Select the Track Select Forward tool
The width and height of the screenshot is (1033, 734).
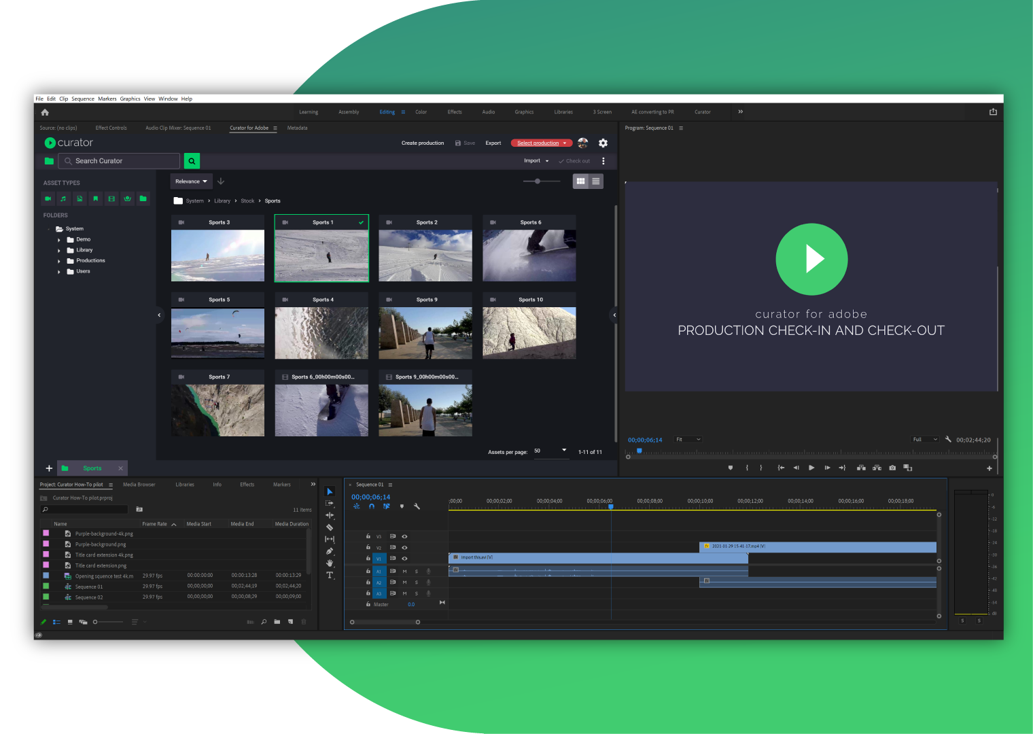tap(330, 504)
